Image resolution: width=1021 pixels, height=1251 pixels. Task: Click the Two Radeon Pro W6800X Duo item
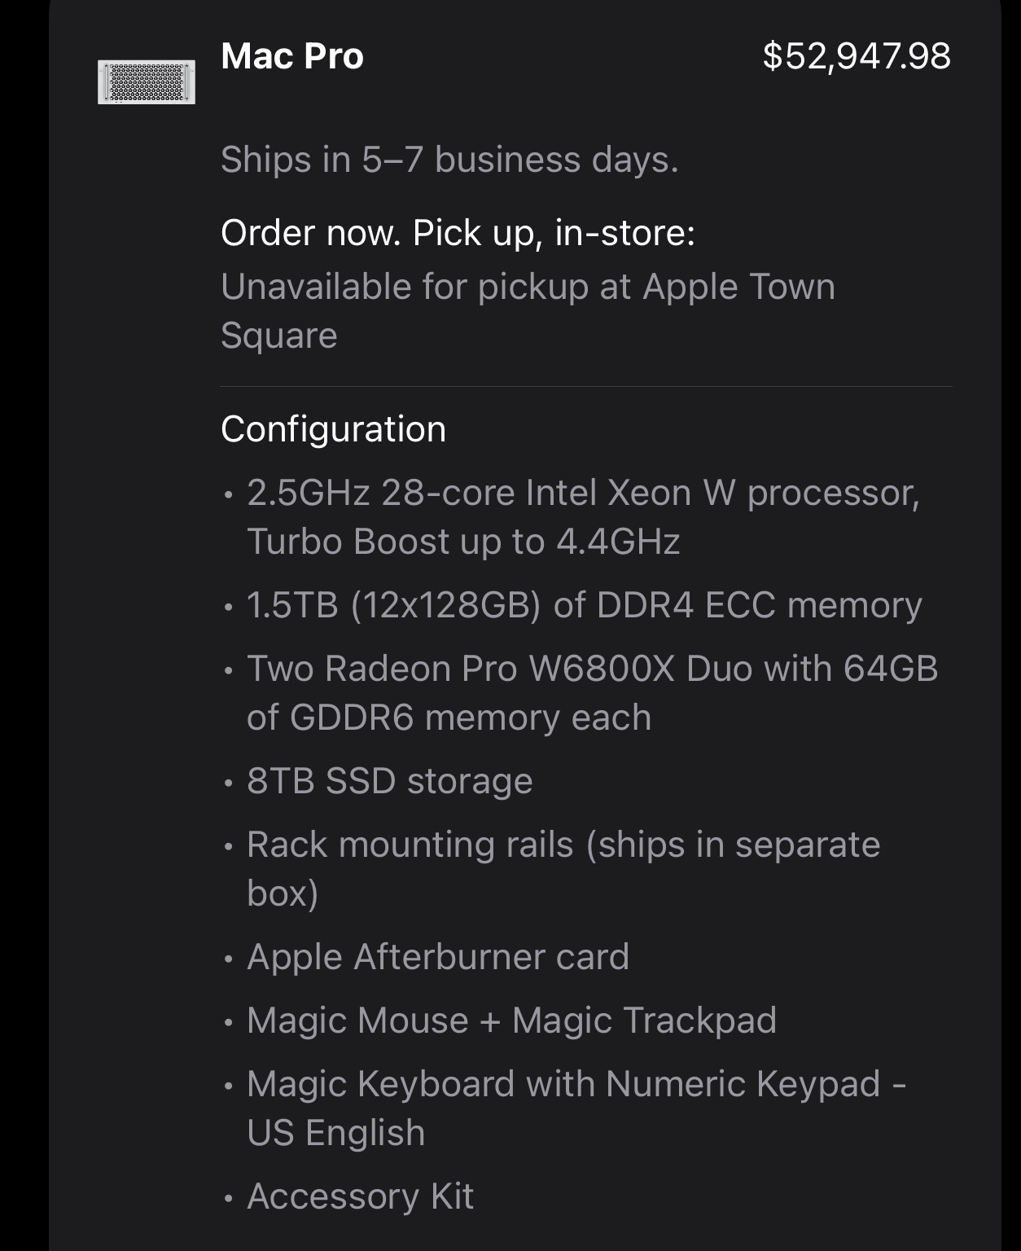pos(592,669)
